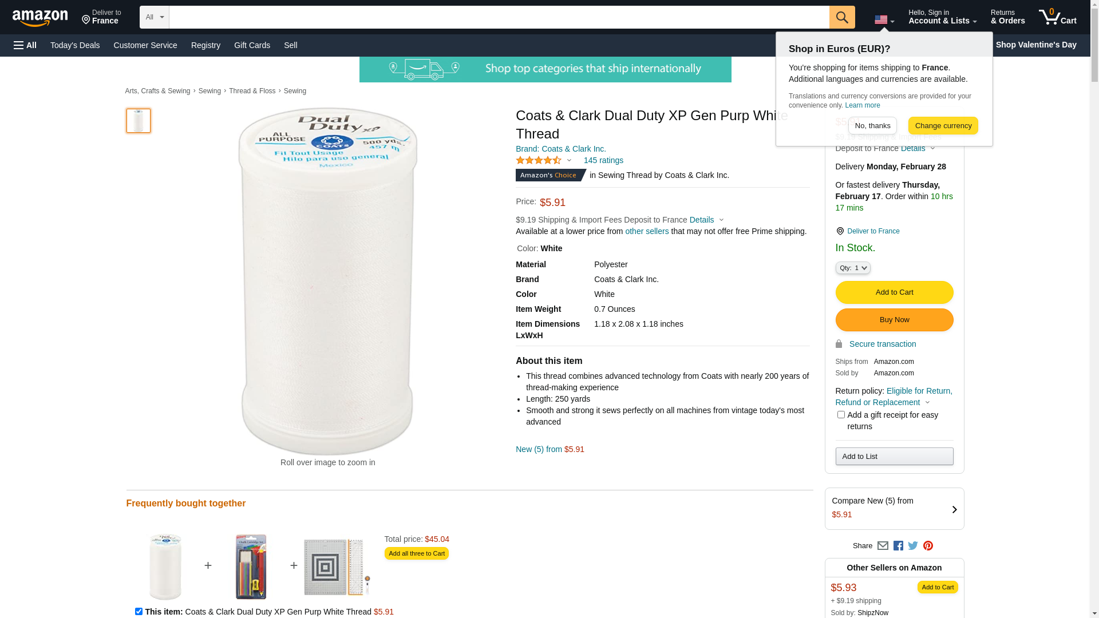1099x618 pixels.
Task: Open the shopping cart
Action: point(1058,17)
